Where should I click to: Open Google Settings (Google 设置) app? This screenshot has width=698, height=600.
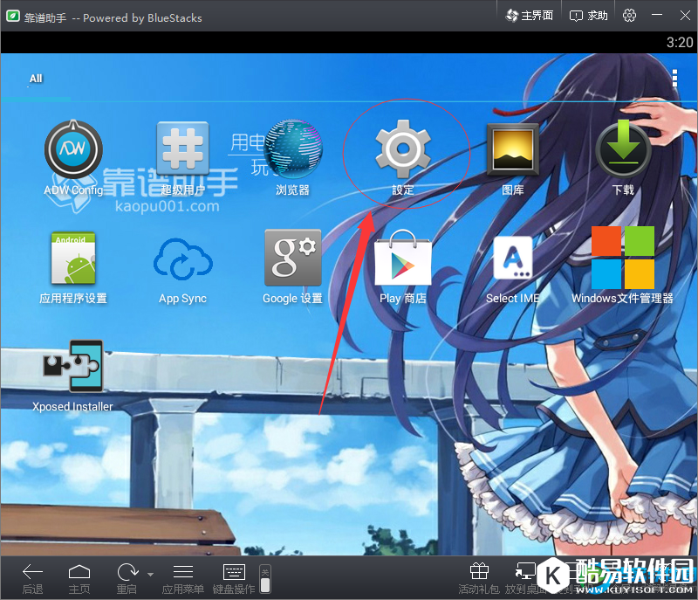point(293,260)
